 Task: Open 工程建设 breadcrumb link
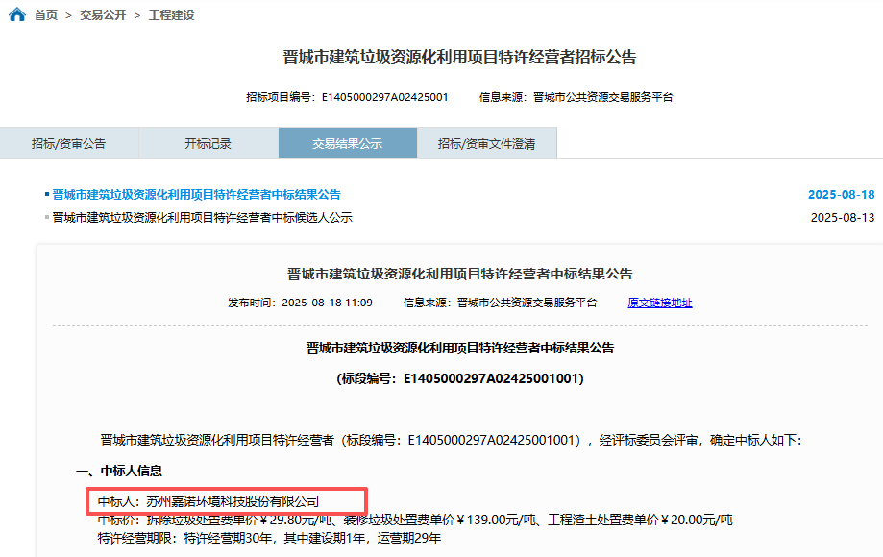[172, 15]
